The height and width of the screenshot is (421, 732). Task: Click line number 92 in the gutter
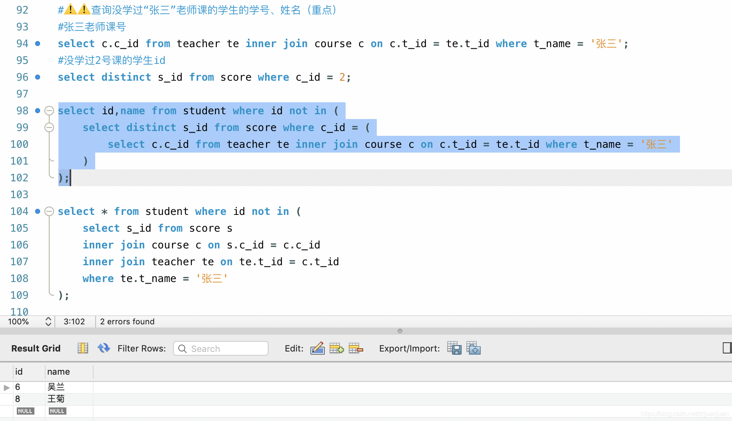click(22, 10)
